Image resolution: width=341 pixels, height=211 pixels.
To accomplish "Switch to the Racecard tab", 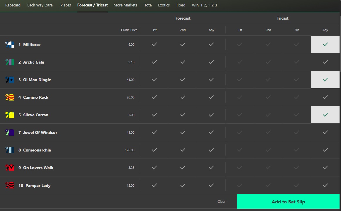I will (x=13, y=5).
